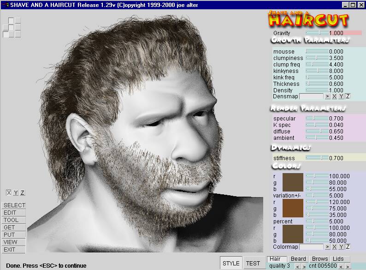Image resolution: width=366 pixels, height=270 pixels.
Task: Click the PUT menu button
Action: pos(14,235)
